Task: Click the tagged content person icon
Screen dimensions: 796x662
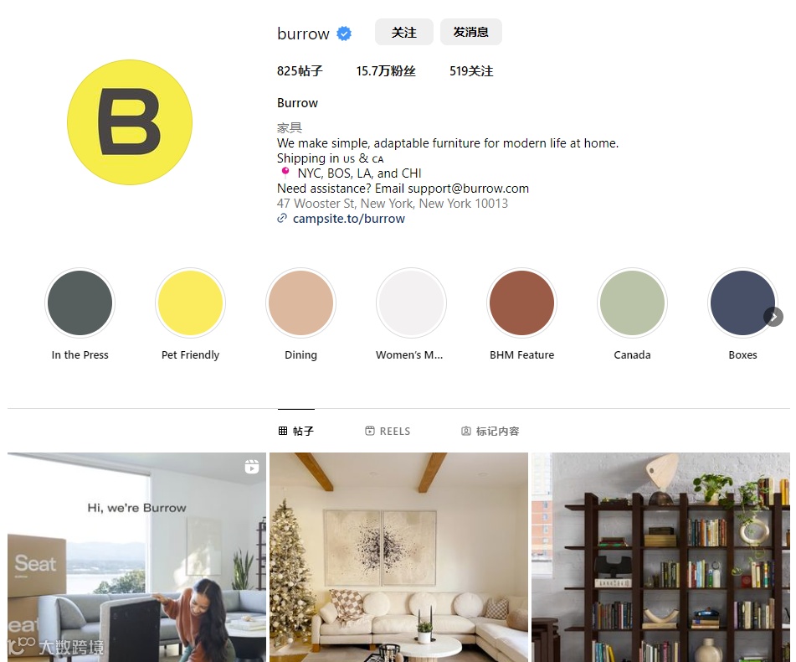Action: 465,431
